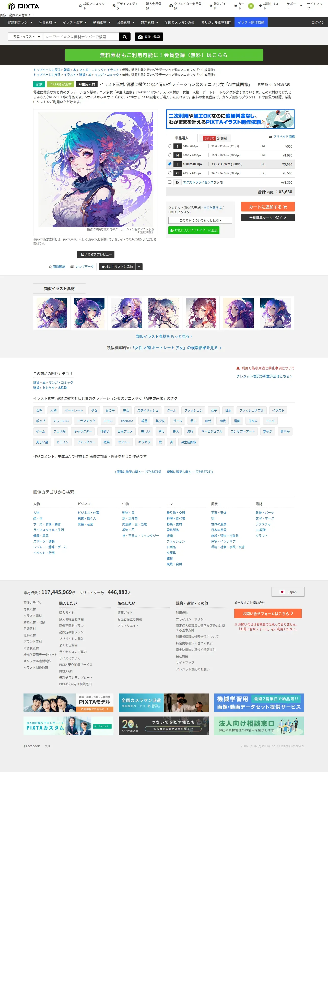Expand the 無料素材 nav dropdown

pos(149,23)
